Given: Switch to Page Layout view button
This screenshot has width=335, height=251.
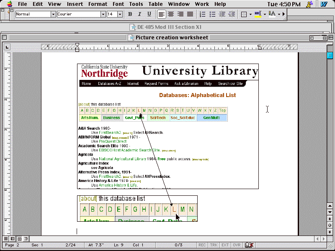Looking at the screenshot, I should [x=19, y=238].
